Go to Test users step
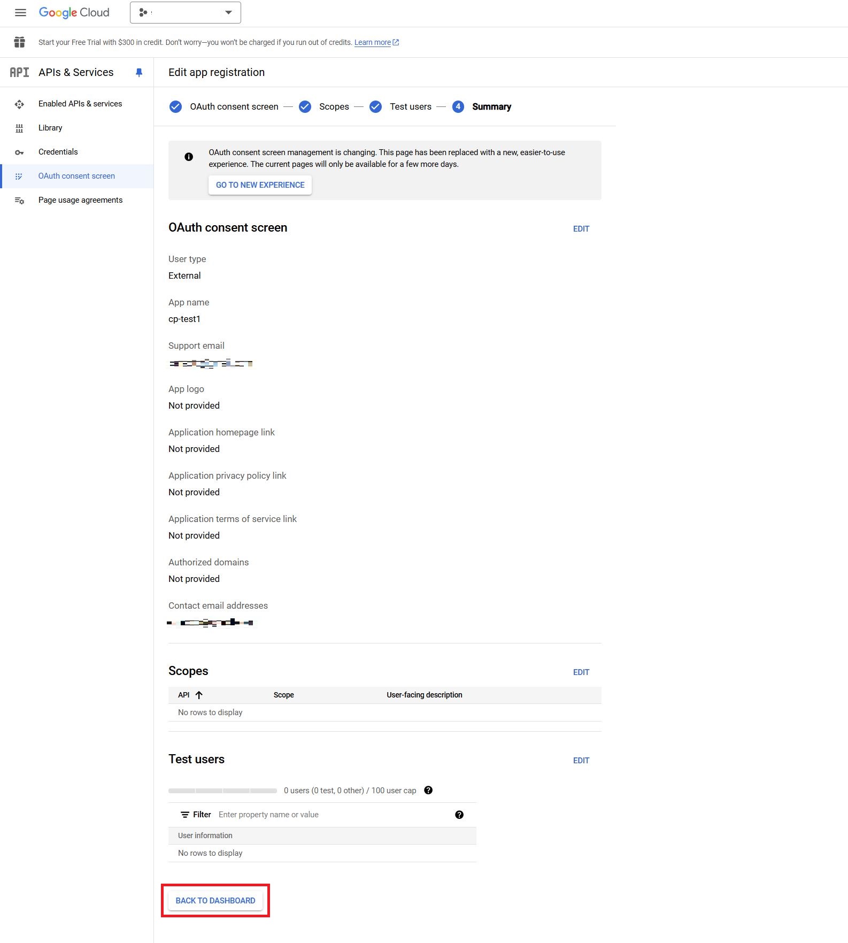 (410, 106)
